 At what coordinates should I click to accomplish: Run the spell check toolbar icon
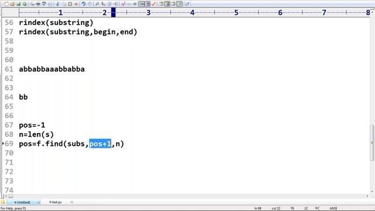point(45,4)
